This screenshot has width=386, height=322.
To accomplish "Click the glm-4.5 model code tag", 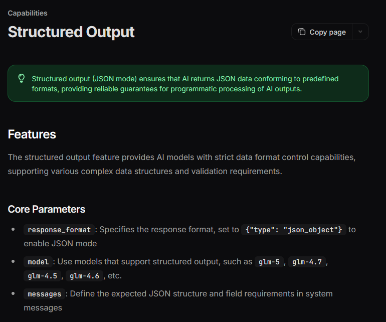I will (42, 276).
